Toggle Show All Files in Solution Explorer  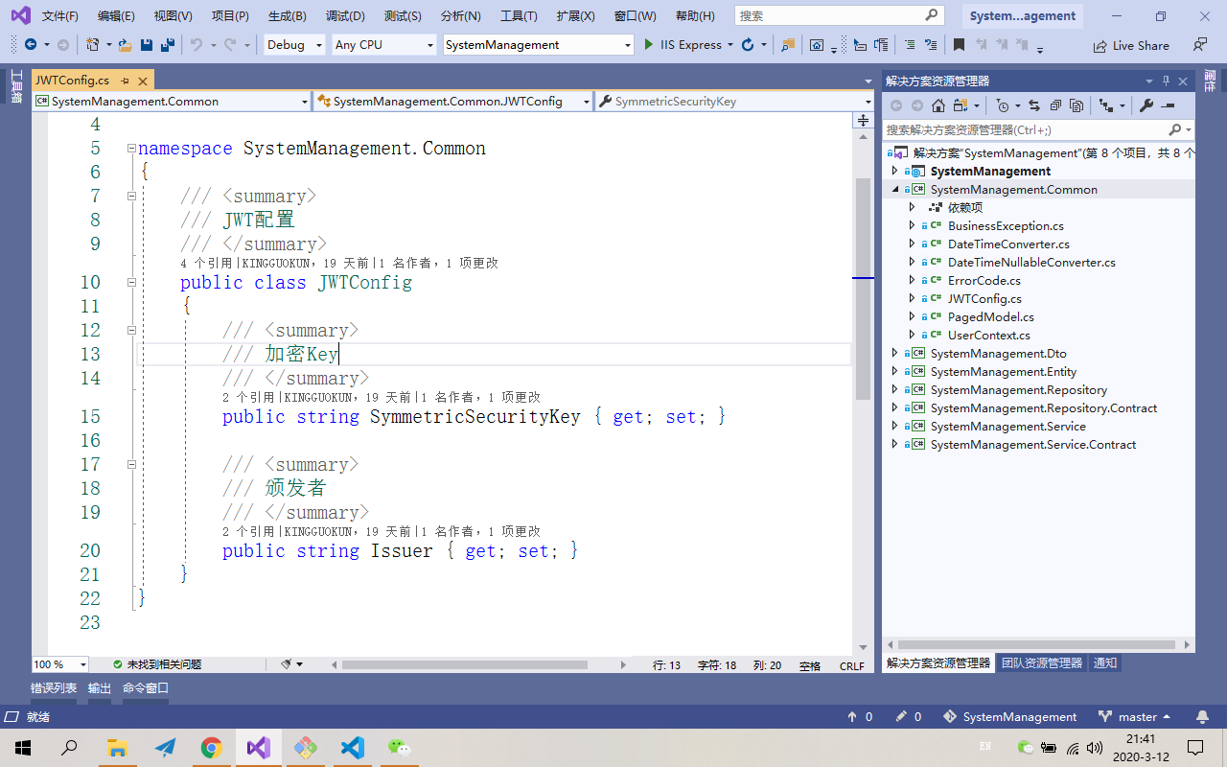(x=1077, y=105)
